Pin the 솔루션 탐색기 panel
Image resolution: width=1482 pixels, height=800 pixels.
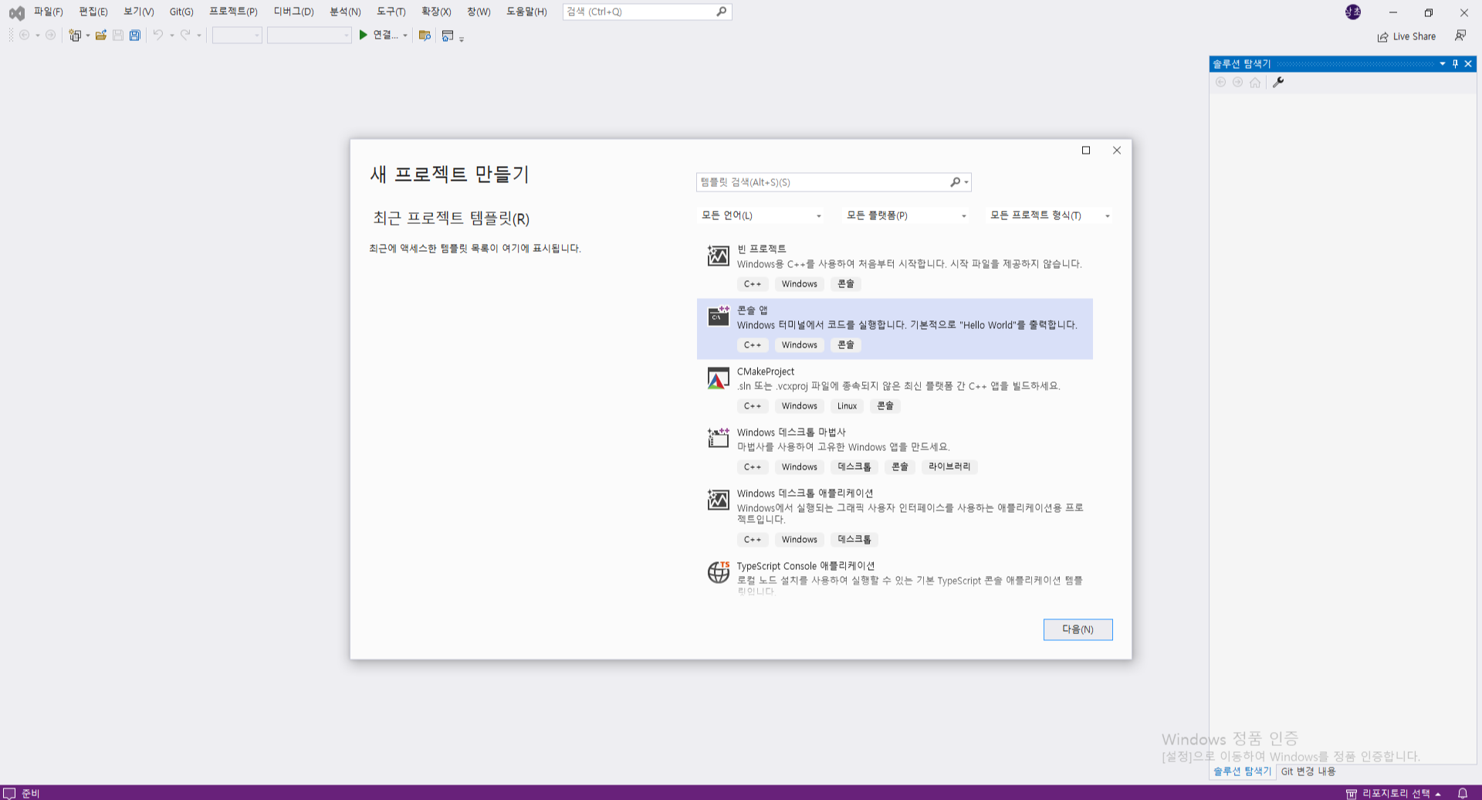[1455, 64]
